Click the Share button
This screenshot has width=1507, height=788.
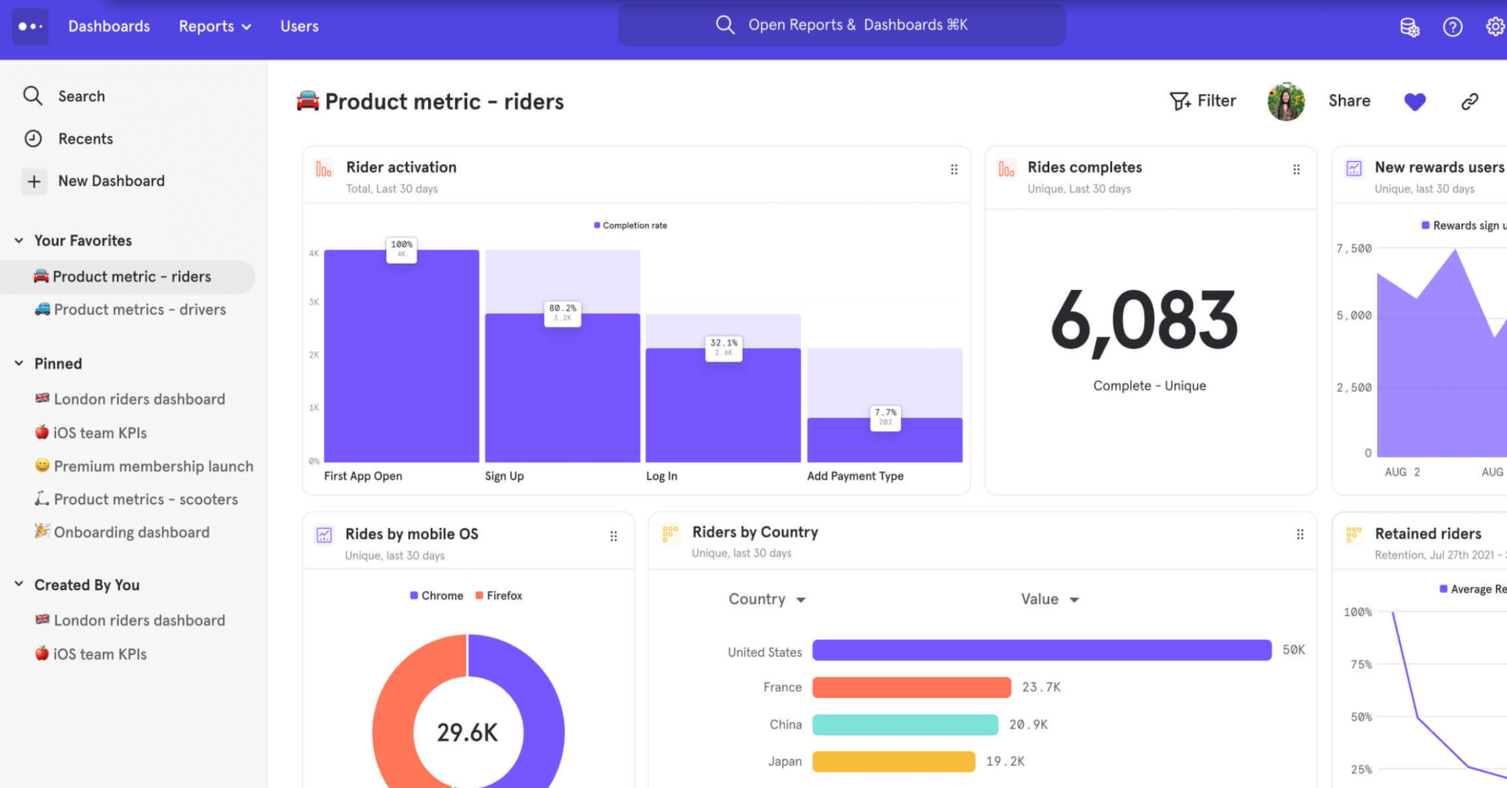1349,101
